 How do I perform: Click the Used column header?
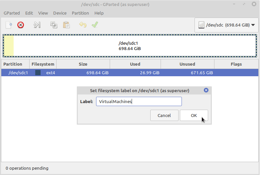coord(135,64)
